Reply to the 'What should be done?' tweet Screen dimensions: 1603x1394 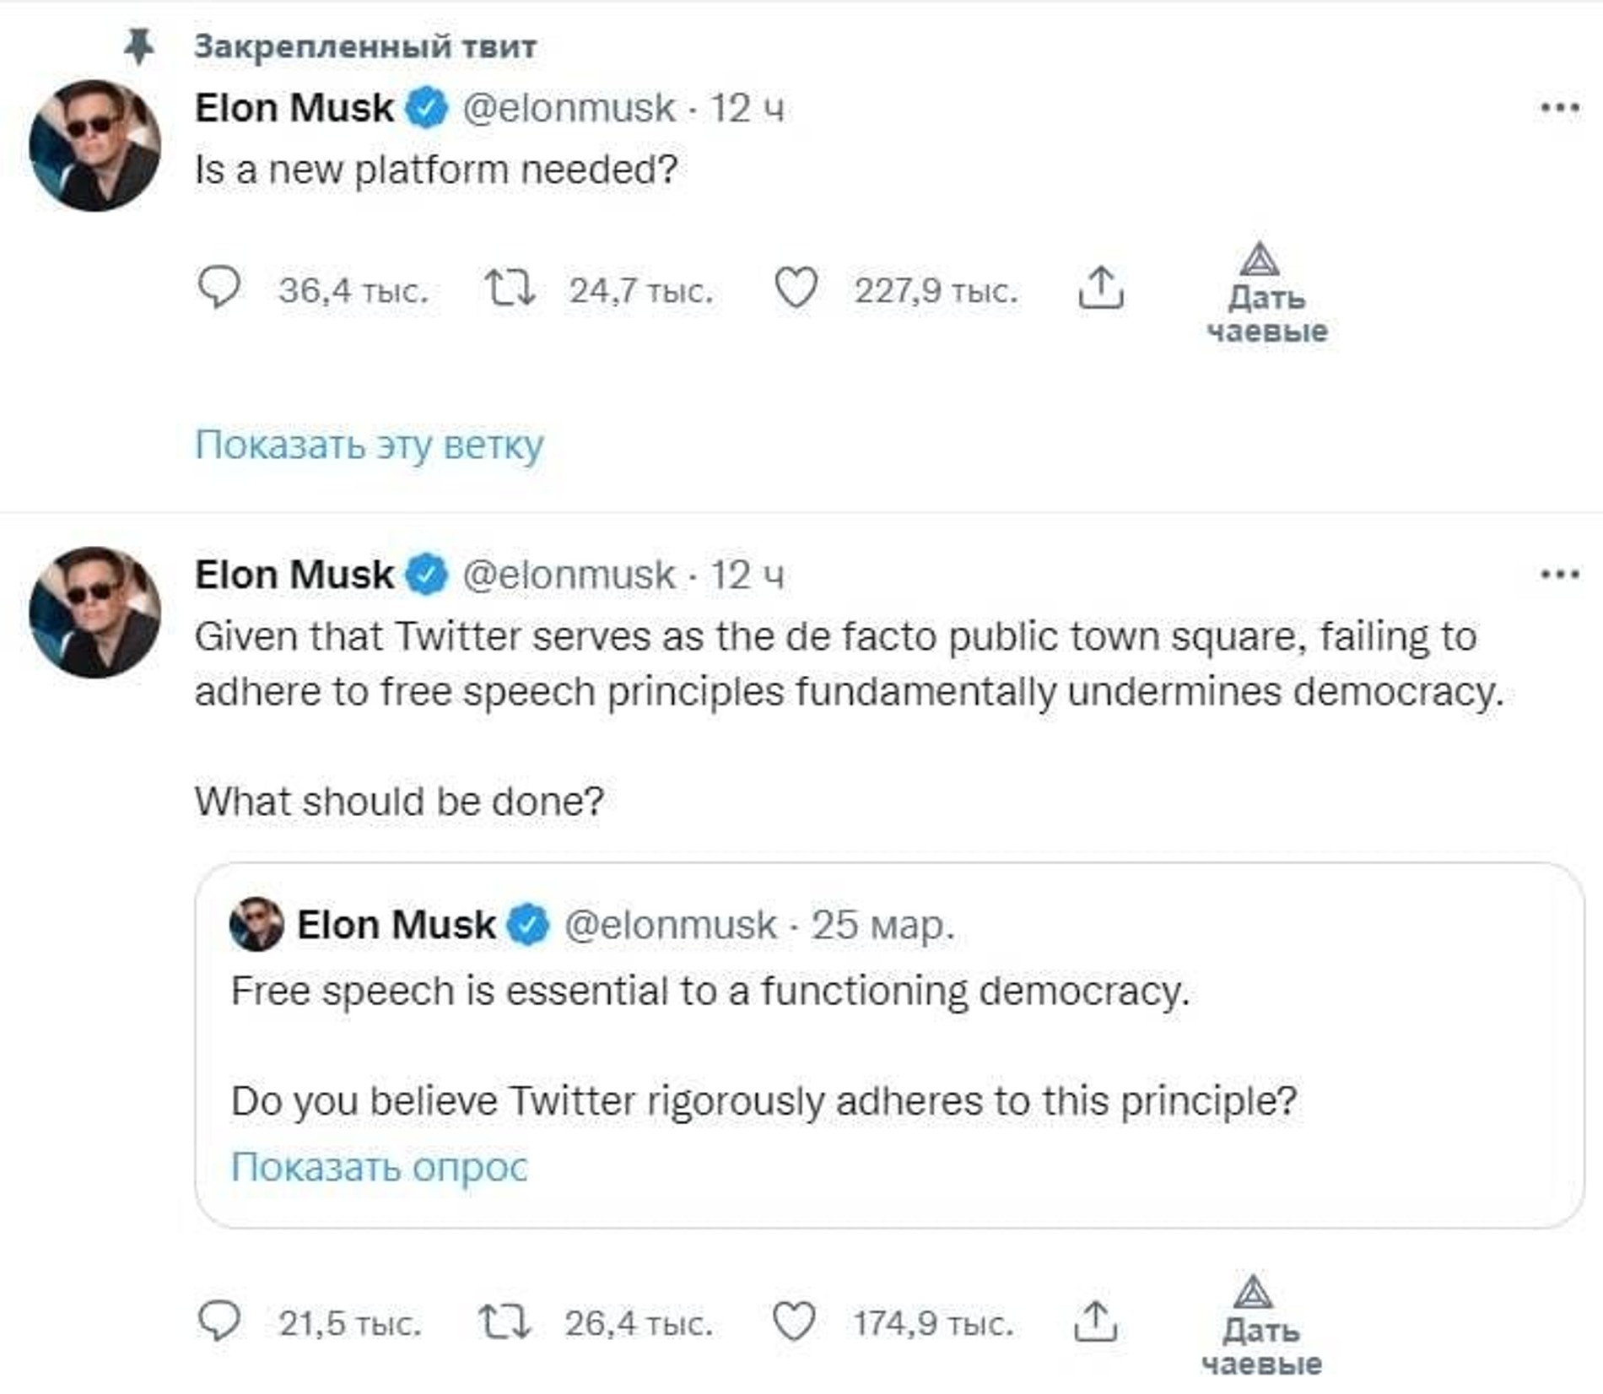click(219, 1321)
